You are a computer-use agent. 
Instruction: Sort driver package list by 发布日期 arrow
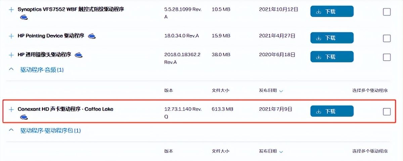[x=281, y=151]
